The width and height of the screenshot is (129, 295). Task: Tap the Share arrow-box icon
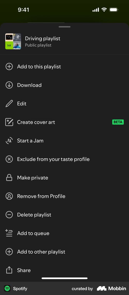click(x=9, y=270)
